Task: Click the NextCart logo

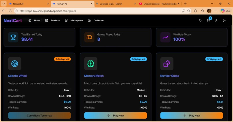Action: (13, 20)
